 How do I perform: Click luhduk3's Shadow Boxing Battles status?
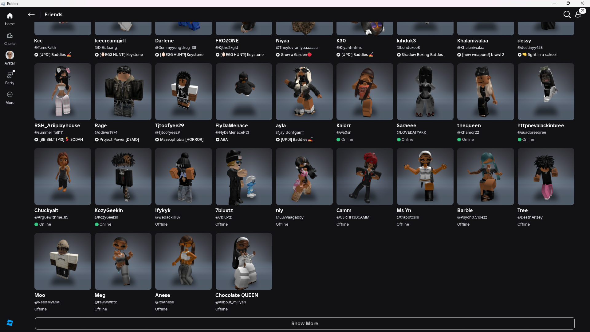(422, 55)
